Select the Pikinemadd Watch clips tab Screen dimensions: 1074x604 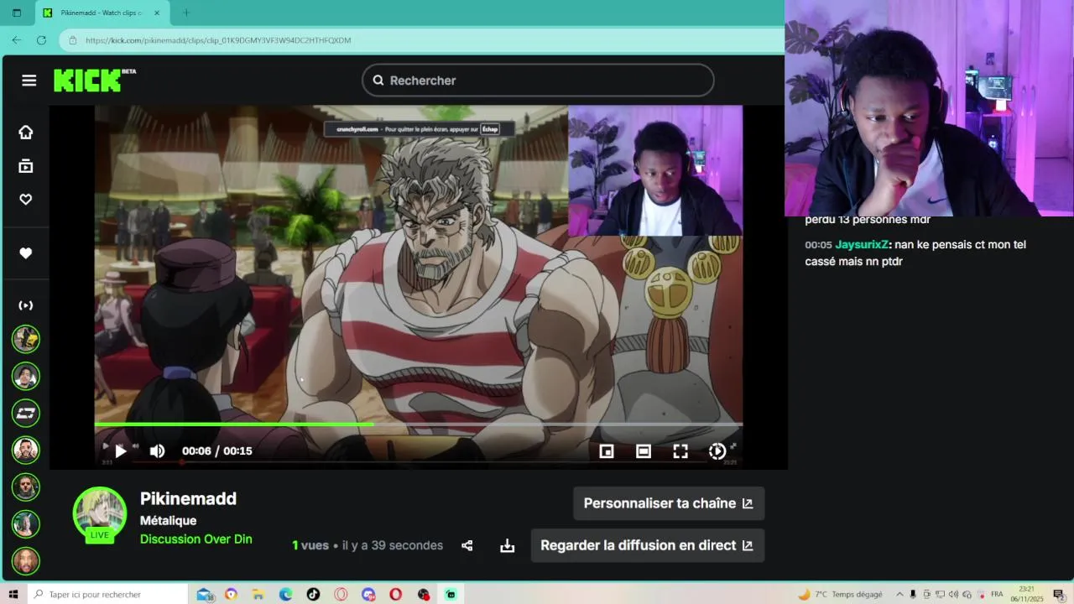[x=101, y=13]
